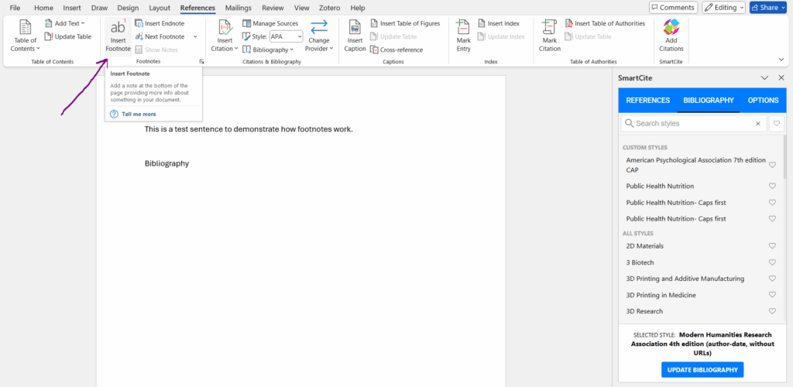793x387 pixels.
Task: Click the UPDATE BIBLIOGRAPHY button
Action: tap(702, 370)
